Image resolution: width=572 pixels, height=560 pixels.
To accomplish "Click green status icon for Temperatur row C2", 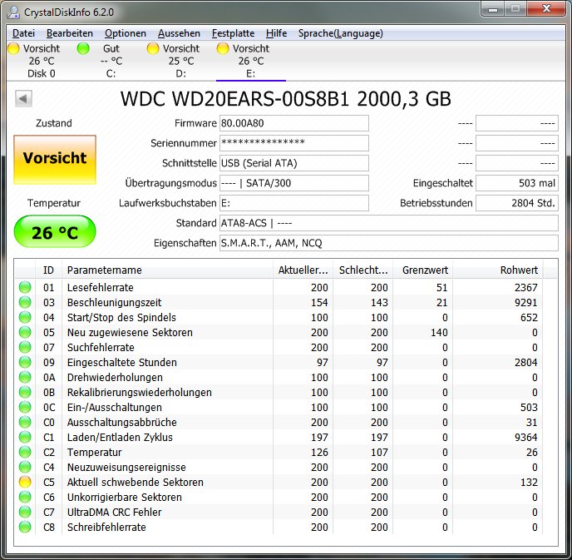I will click(x=25, y=452).
